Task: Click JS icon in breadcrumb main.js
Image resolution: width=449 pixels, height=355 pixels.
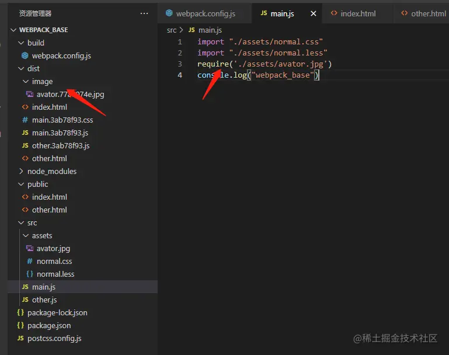Action: pos(192,30)
